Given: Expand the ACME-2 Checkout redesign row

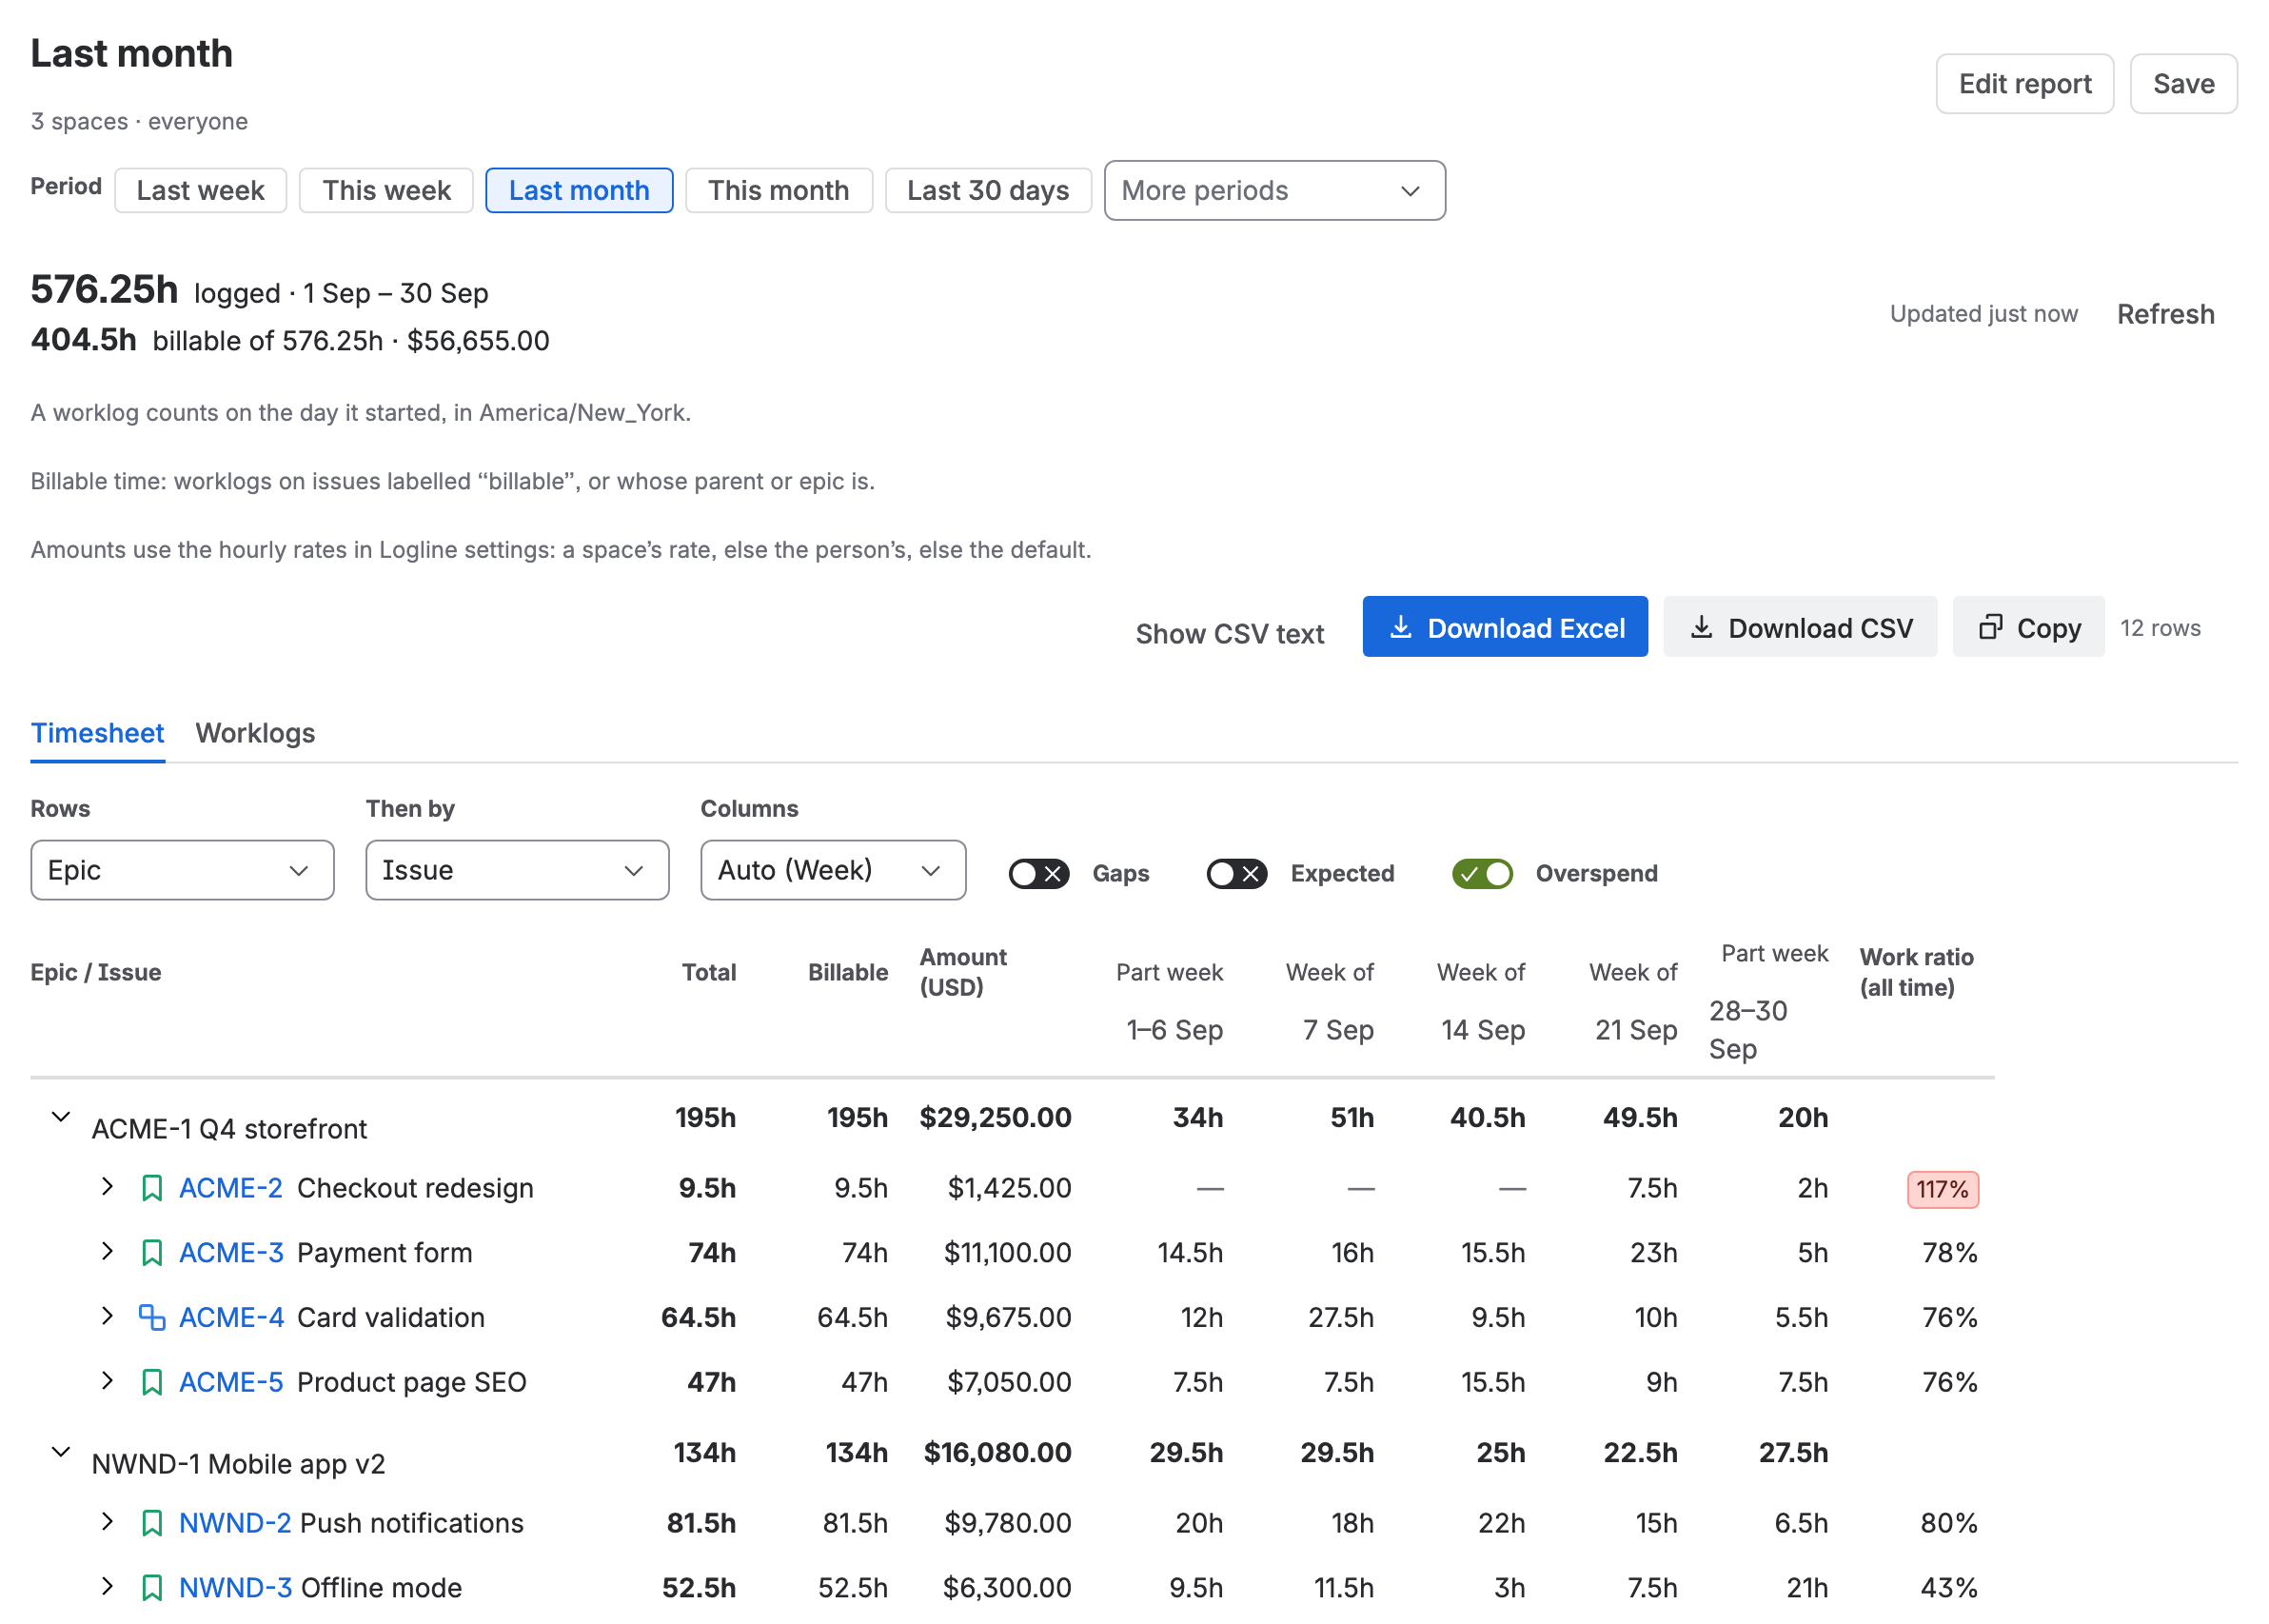Looking at the screenshot, I should (x=107, y=1187).
